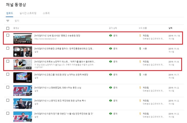Click the yellow dollar icon for 이은재 한기총 대변인 video
The image size is (187, 123).
140,113
